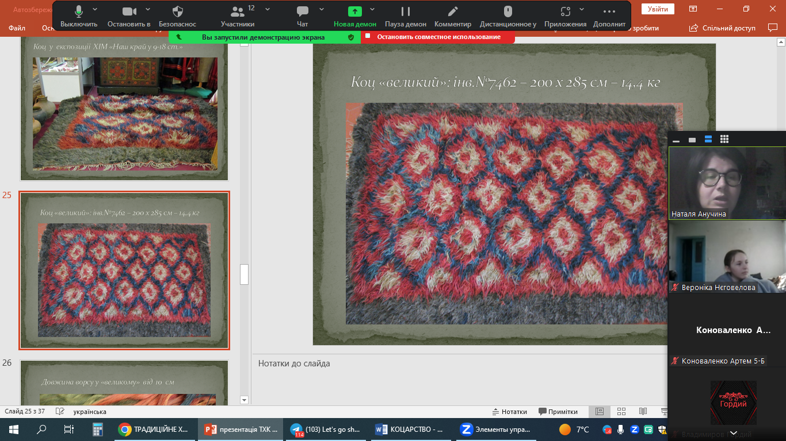Open the Word document КОЦАРСТВО in taskbar
Image resolution: width=786 pixels, height=441 pixels.
pyautogui.click(x=411, y=429)
